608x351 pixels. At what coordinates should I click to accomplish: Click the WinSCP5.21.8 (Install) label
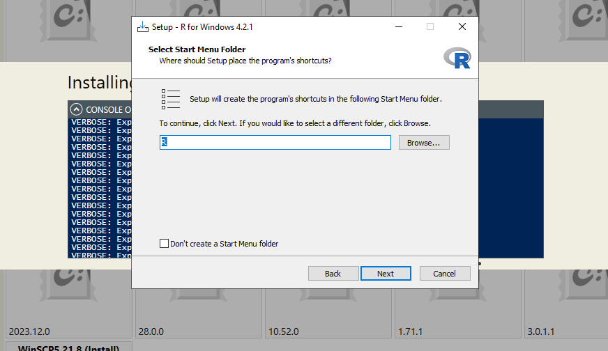68,348
